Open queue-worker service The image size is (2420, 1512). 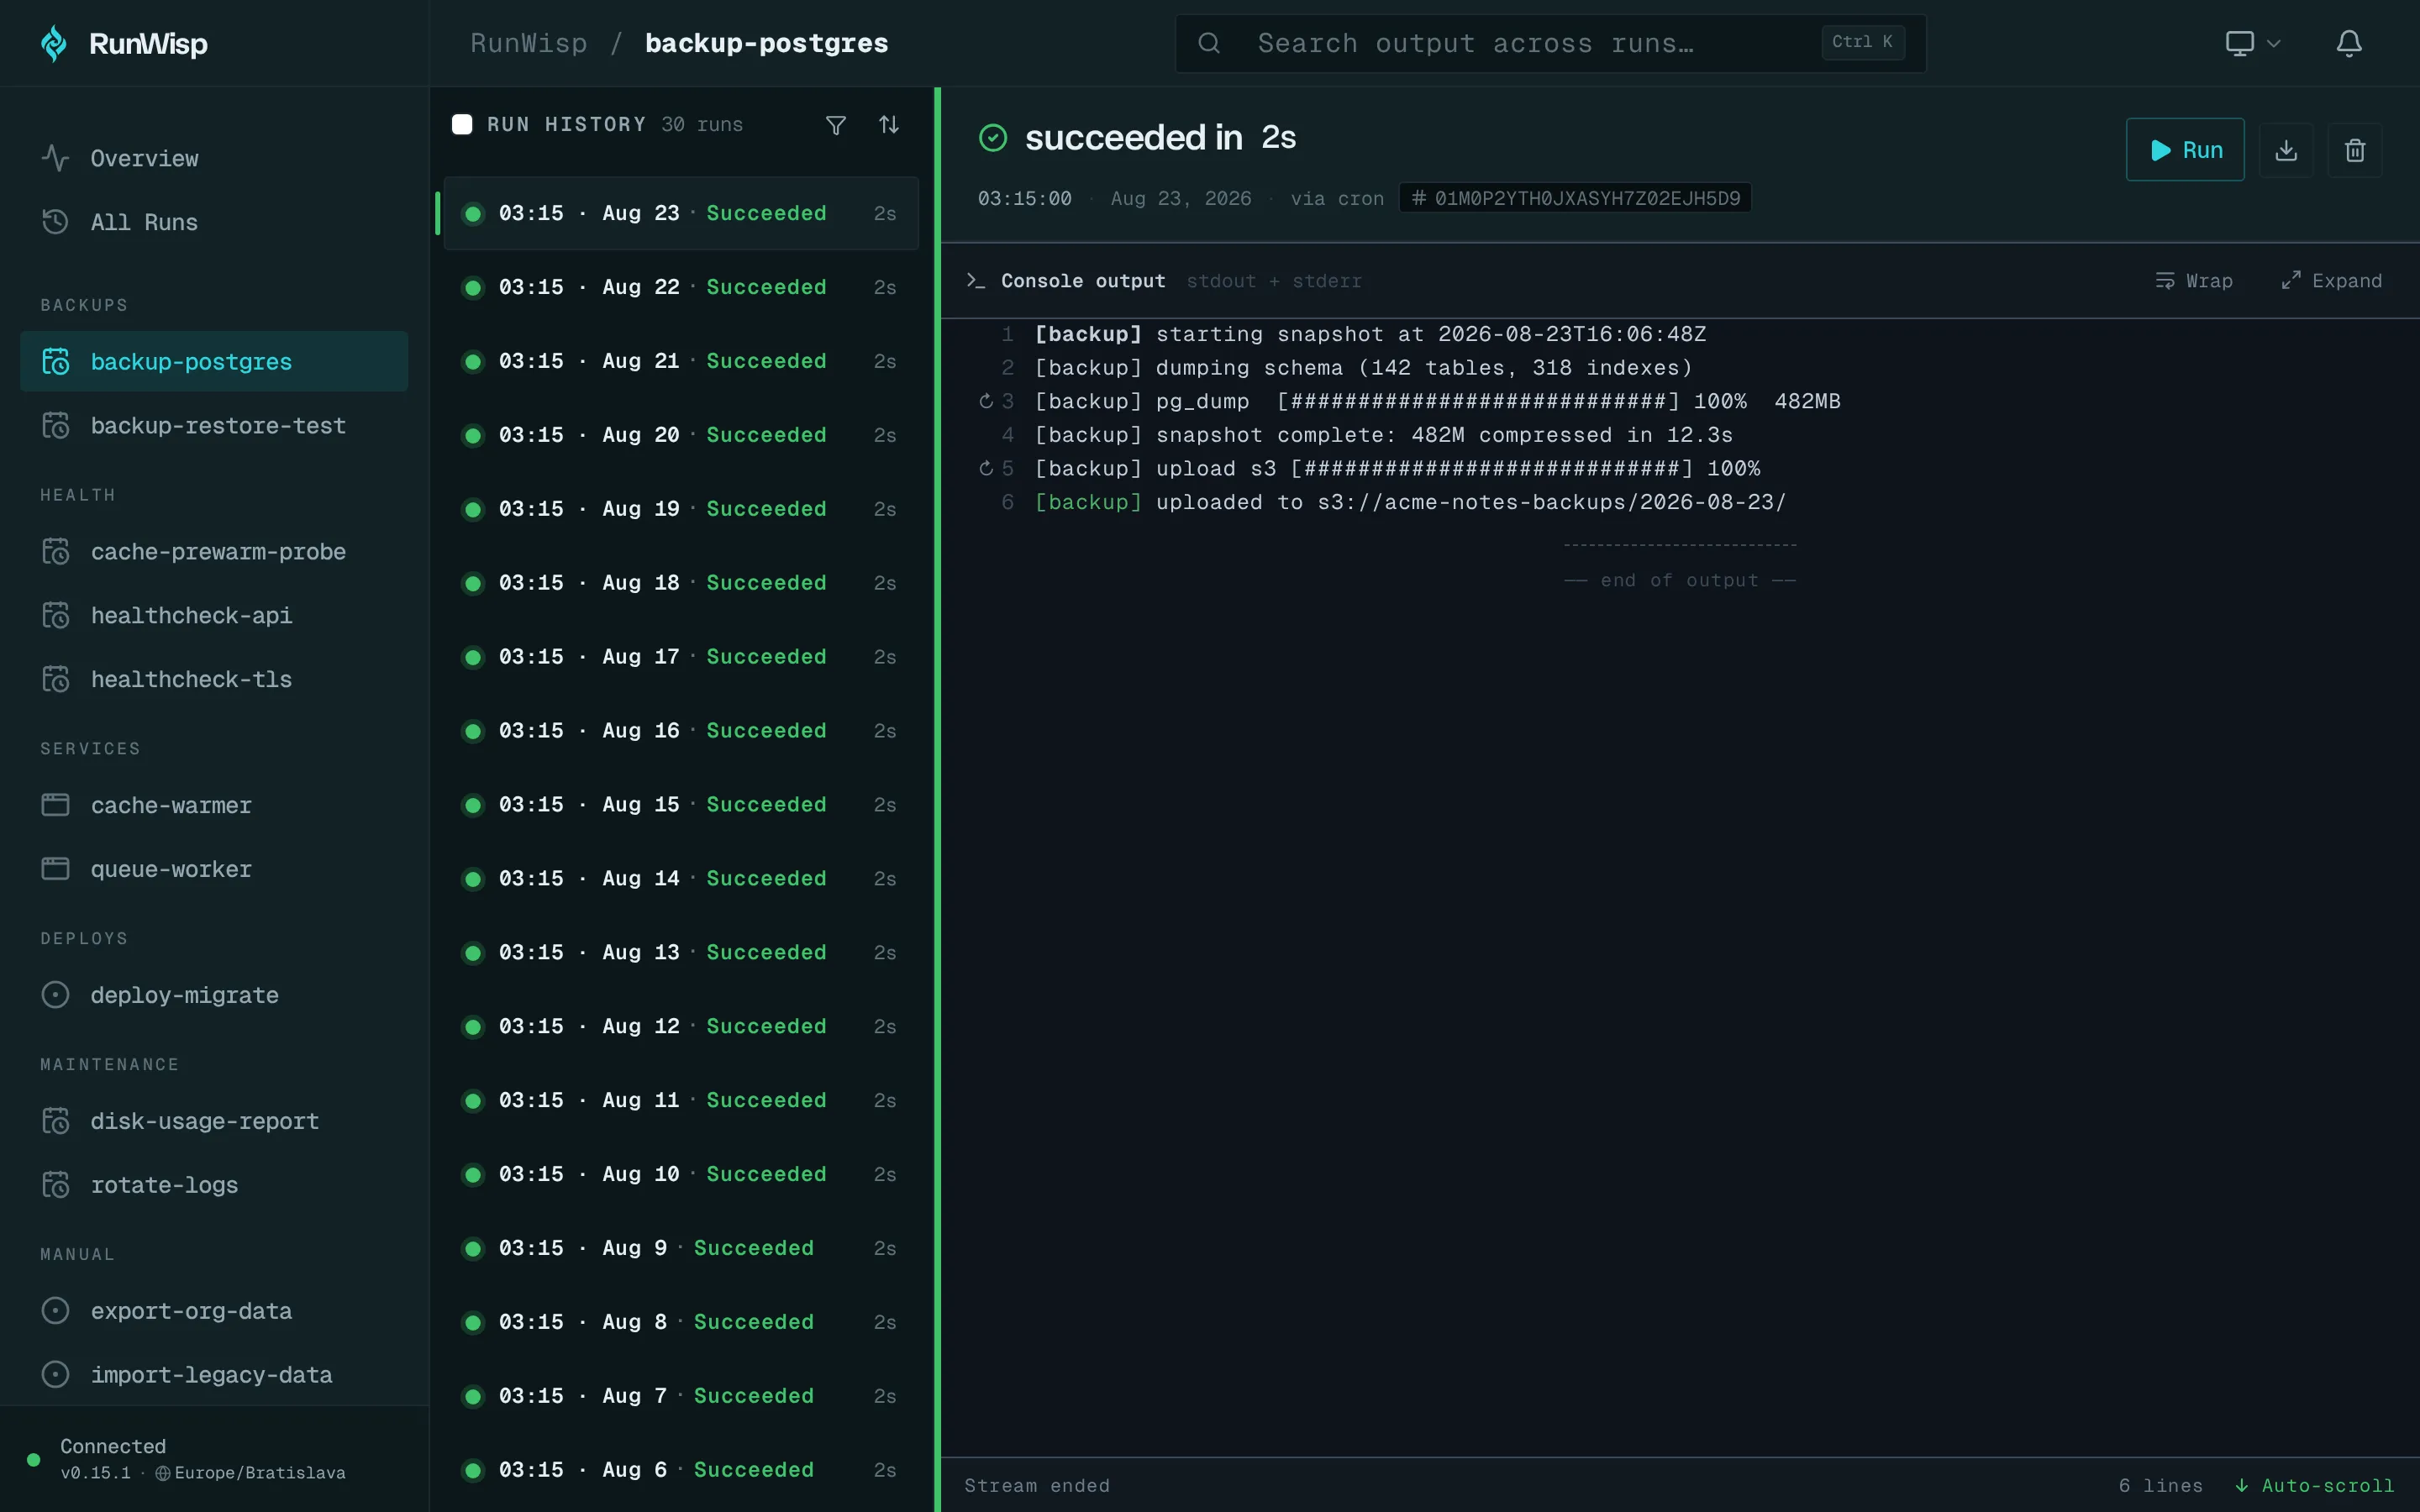[214, 869]
